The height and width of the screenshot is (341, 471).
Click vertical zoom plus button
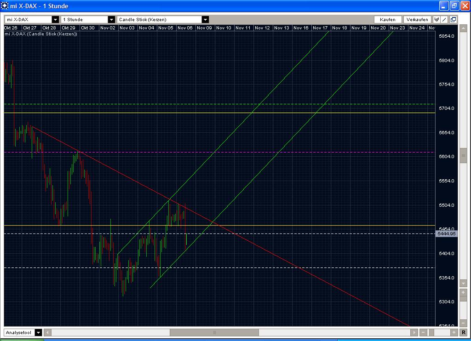[463, 292]
